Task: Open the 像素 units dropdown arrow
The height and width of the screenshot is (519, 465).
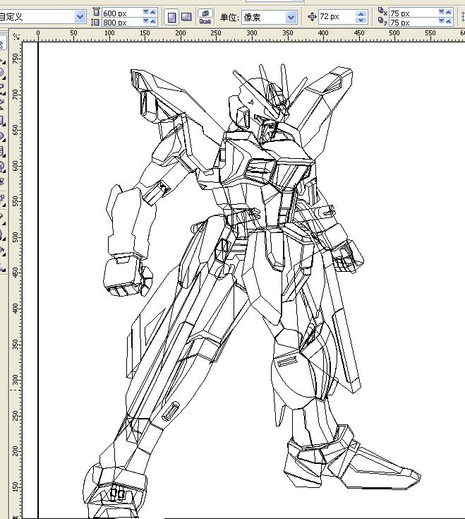Action: click(x=291, y=17)
